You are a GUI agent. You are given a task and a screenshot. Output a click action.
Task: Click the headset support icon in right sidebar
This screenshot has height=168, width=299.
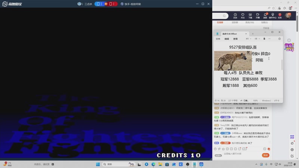click(x=292, y=150)
